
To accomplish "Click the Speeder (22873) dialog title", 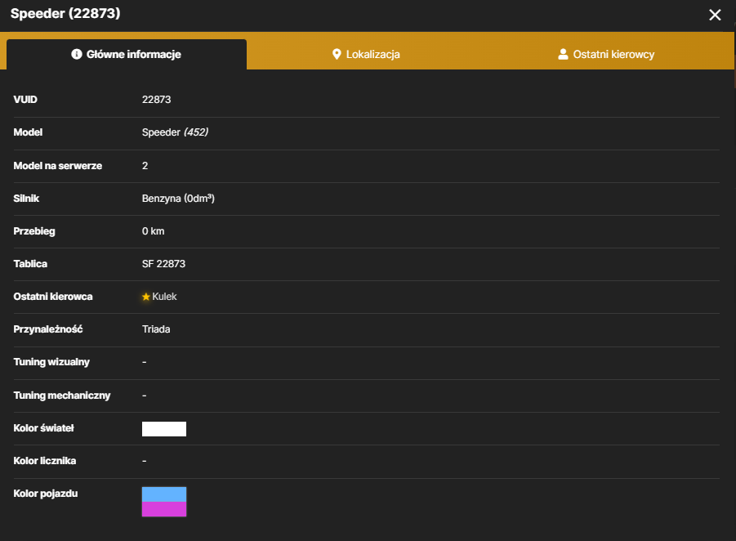I will coord(65,14).
